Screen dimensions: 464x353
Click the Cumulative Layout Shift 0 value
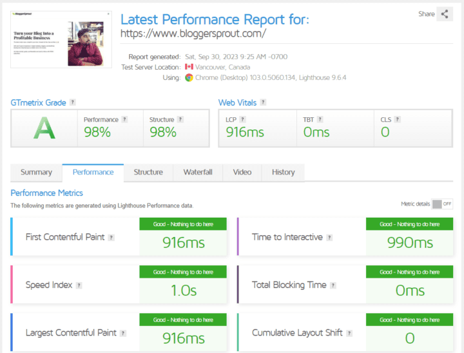[x=410, y=338]
